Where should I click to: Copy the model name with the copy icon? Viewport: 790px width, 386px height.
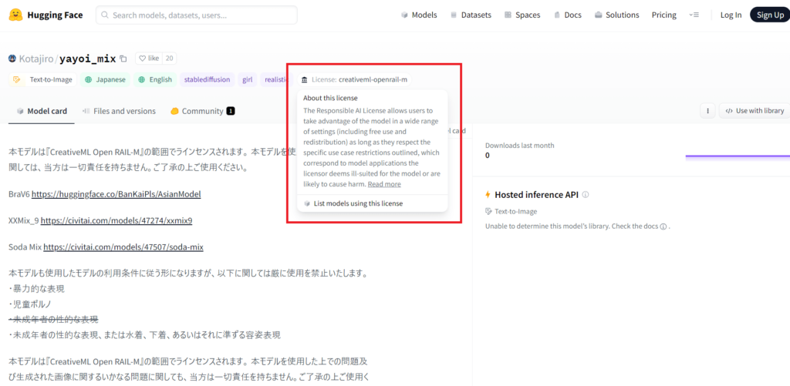(x=123, y=59)
